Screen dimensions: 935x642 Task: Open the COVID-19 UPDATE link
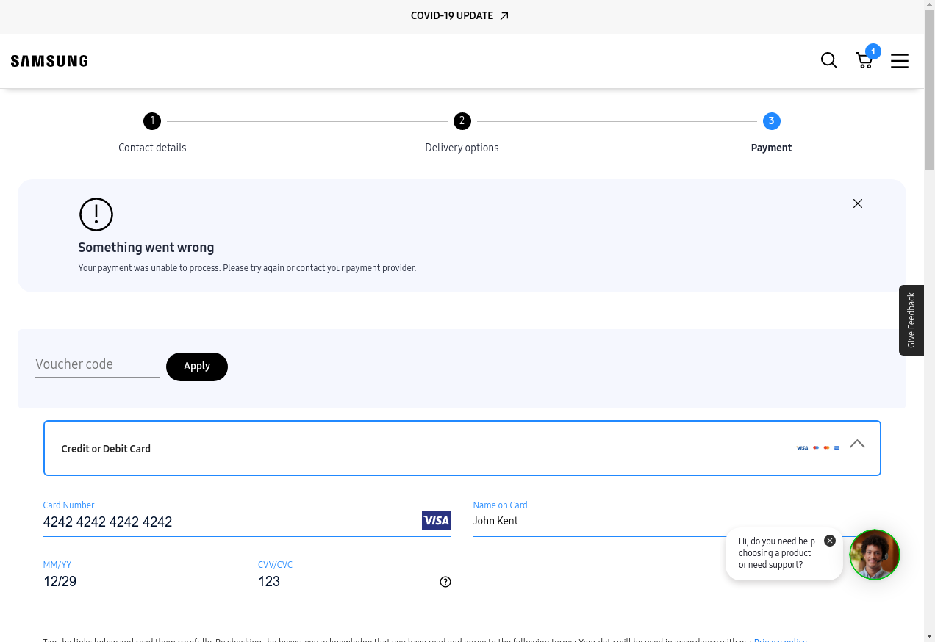coord(459,16)
